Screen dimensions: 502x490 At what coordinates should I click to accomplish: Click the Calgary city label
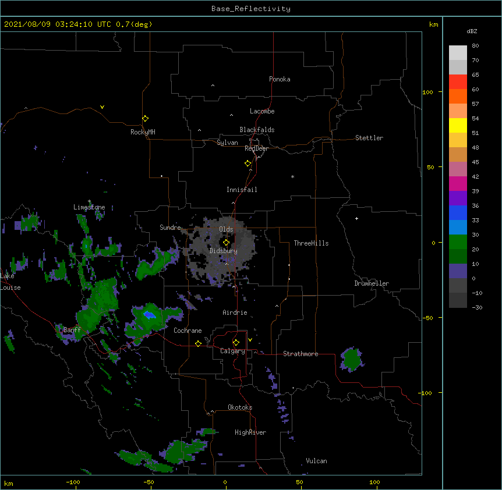click(232, 351)
